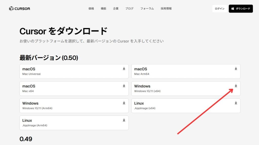Open the 企業 menu item
259x145 pixels.
click(116, 9)
